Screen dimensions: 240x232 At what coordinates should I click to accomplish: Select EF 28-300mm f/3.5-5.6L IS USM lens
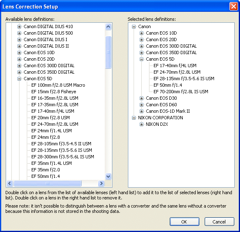[63, 157]
